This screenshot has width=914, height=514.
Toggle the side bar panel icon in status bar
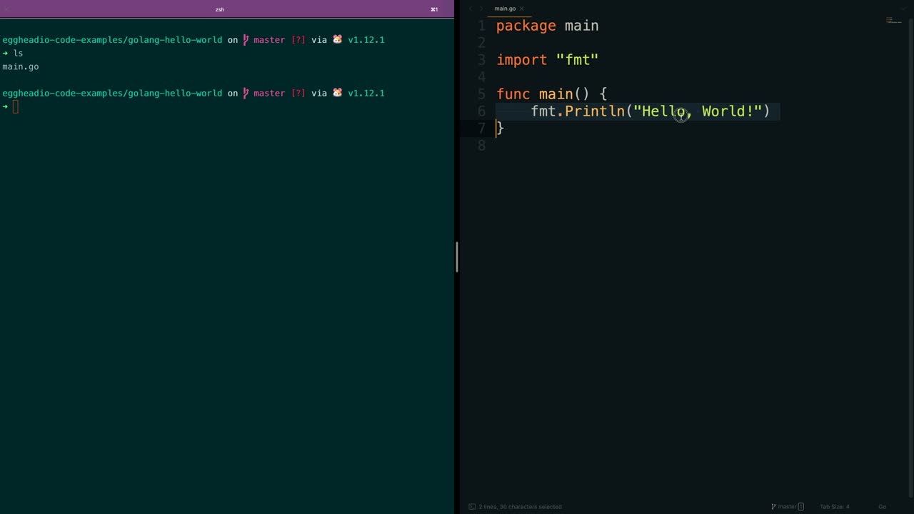coord(472,507)
